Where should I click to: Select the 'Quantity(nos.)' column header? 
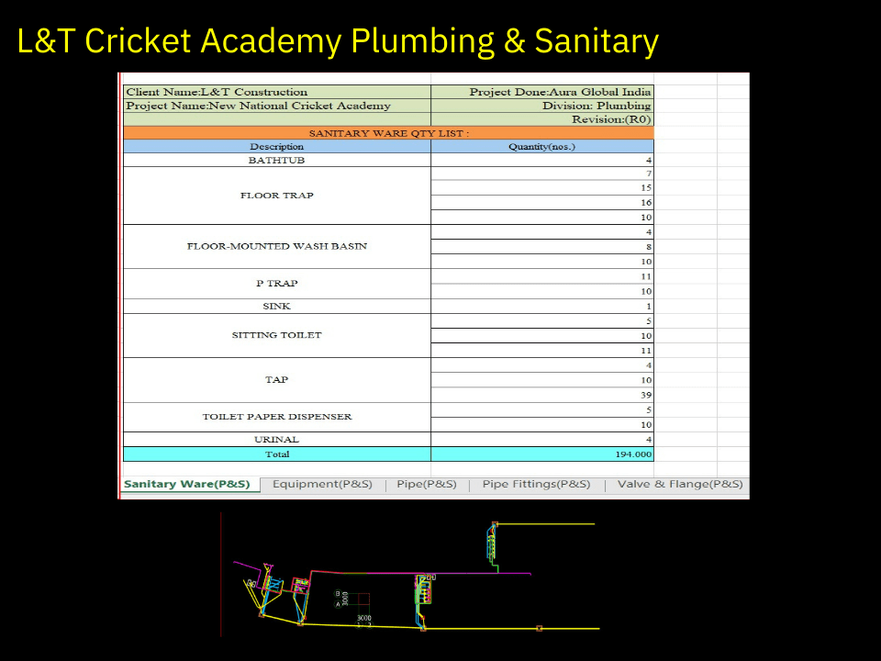(542, 146)
